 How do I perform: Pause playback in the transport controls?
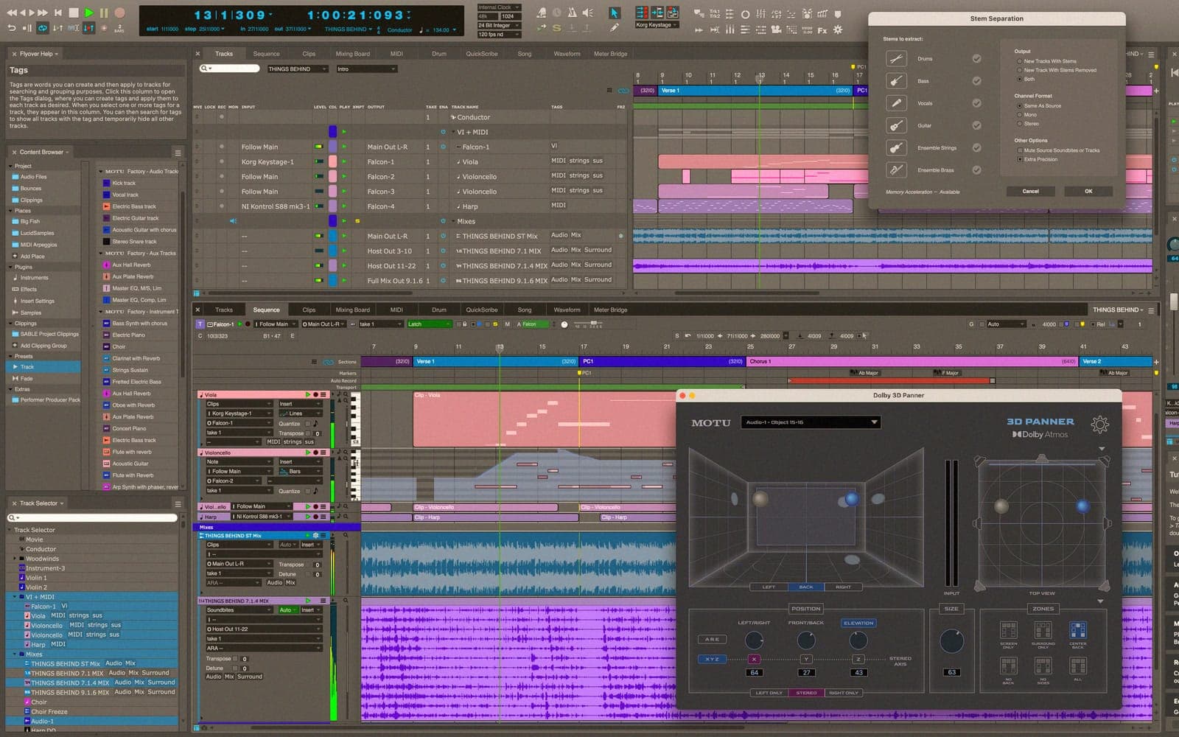coord(104,13)
